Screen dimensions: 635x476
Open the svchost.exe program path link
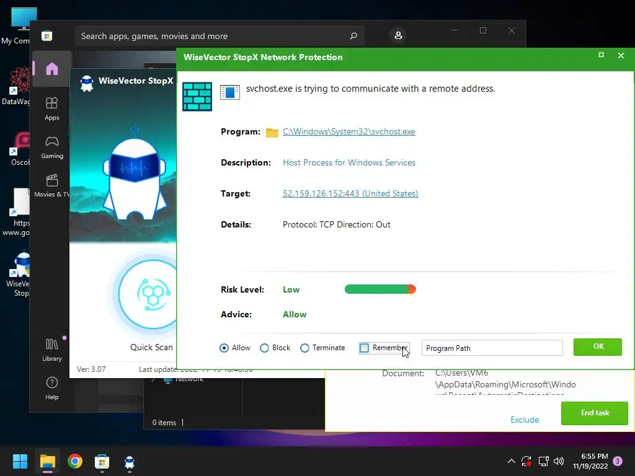(x=349, y=131)
